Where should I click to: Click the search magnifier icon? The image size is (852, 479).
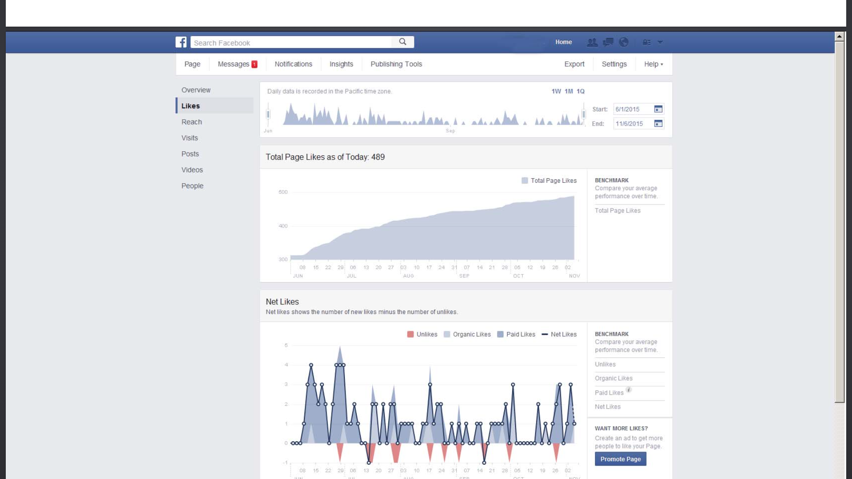tap(402, 42)
